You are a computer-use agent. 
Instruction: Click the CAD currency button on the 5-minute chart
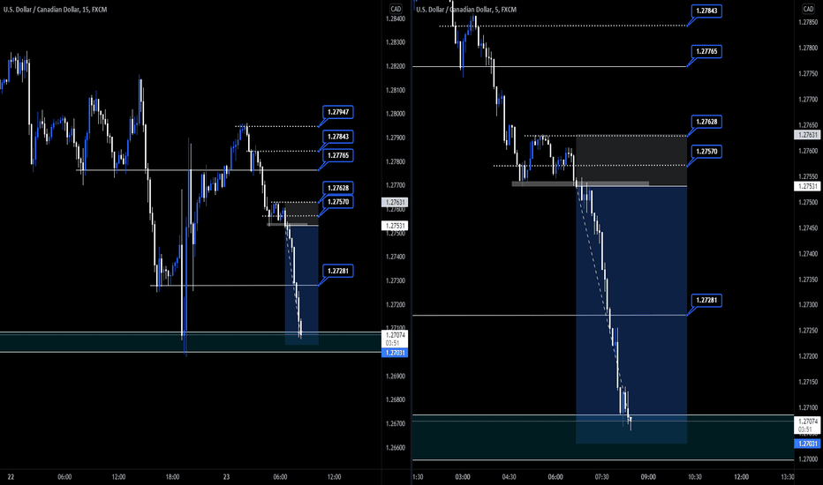[808, 9]
